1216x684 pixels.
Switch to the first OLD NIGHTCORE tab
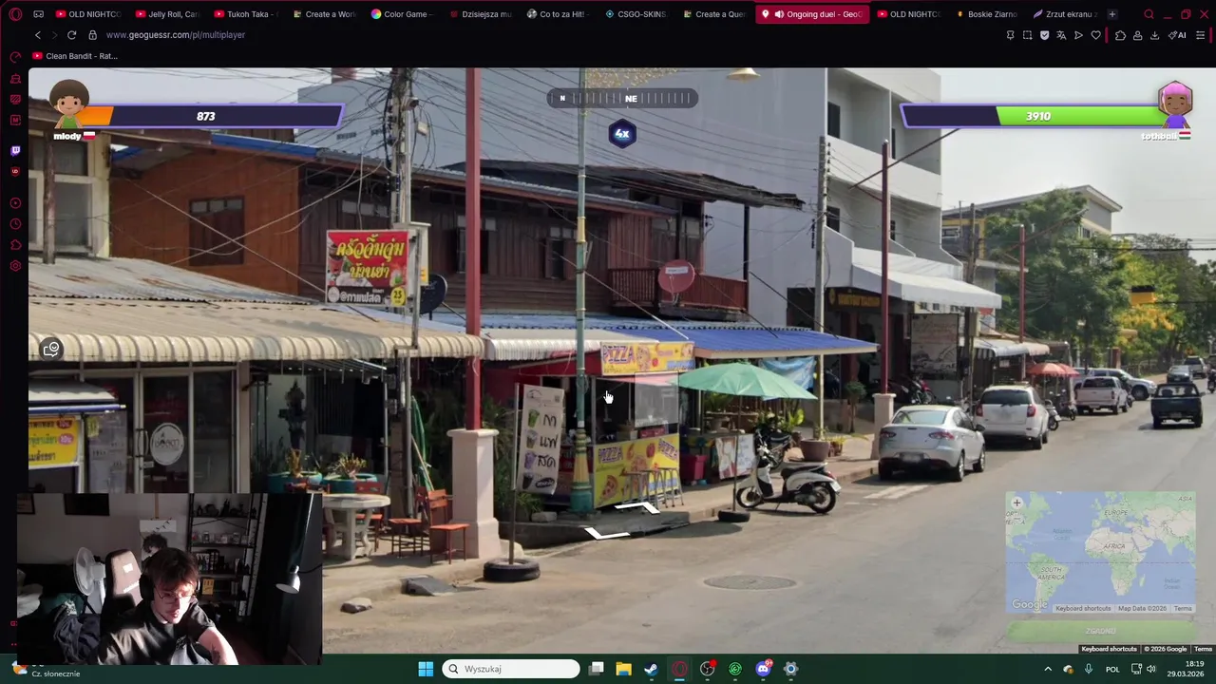coord(88,14)
